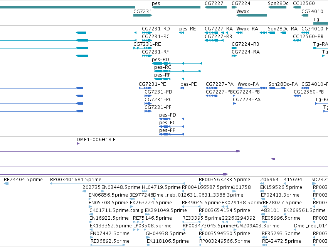The width and height of the screenshot is (328, 247).
Task: Click the CG7231-PD protein label
Action: (x=158, y=92)
